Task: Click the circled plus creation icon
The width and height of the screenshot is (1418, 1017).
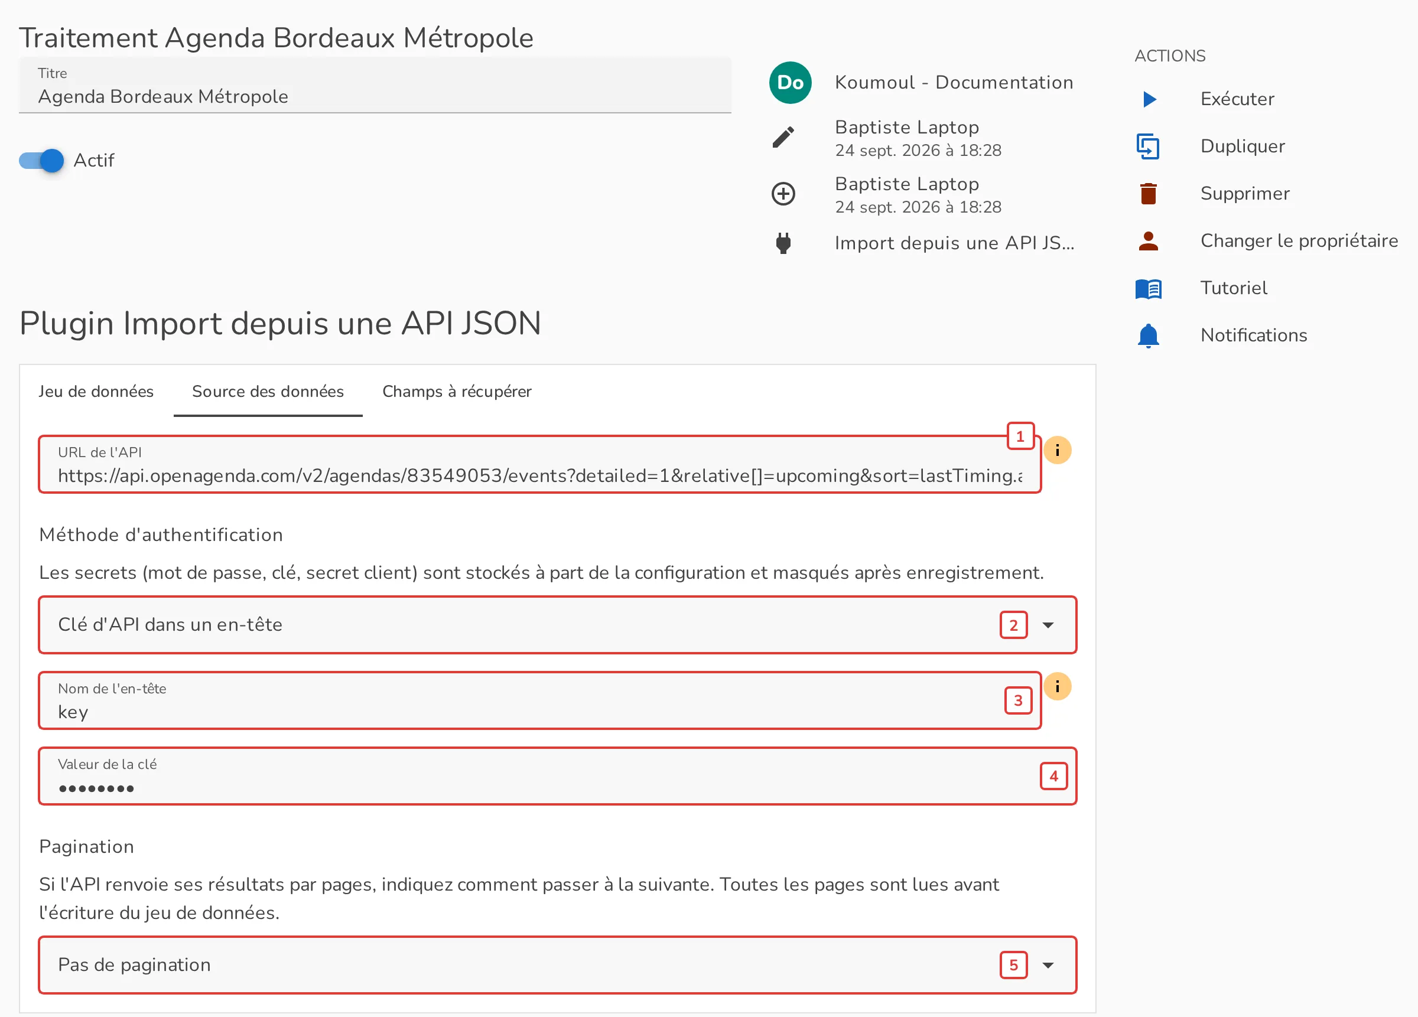Action: [x=783, y=194]
